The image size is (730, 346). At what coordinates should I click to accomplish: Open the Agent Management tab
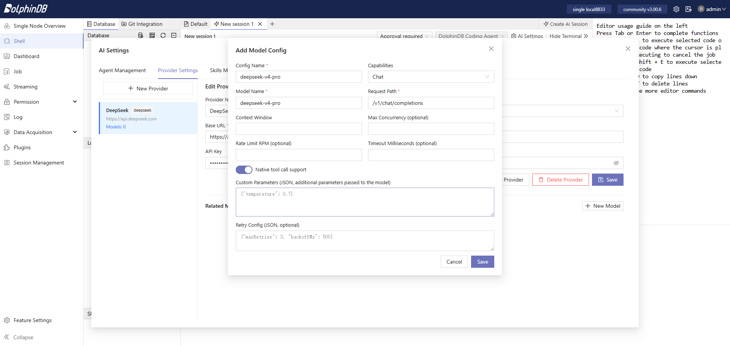122,70
